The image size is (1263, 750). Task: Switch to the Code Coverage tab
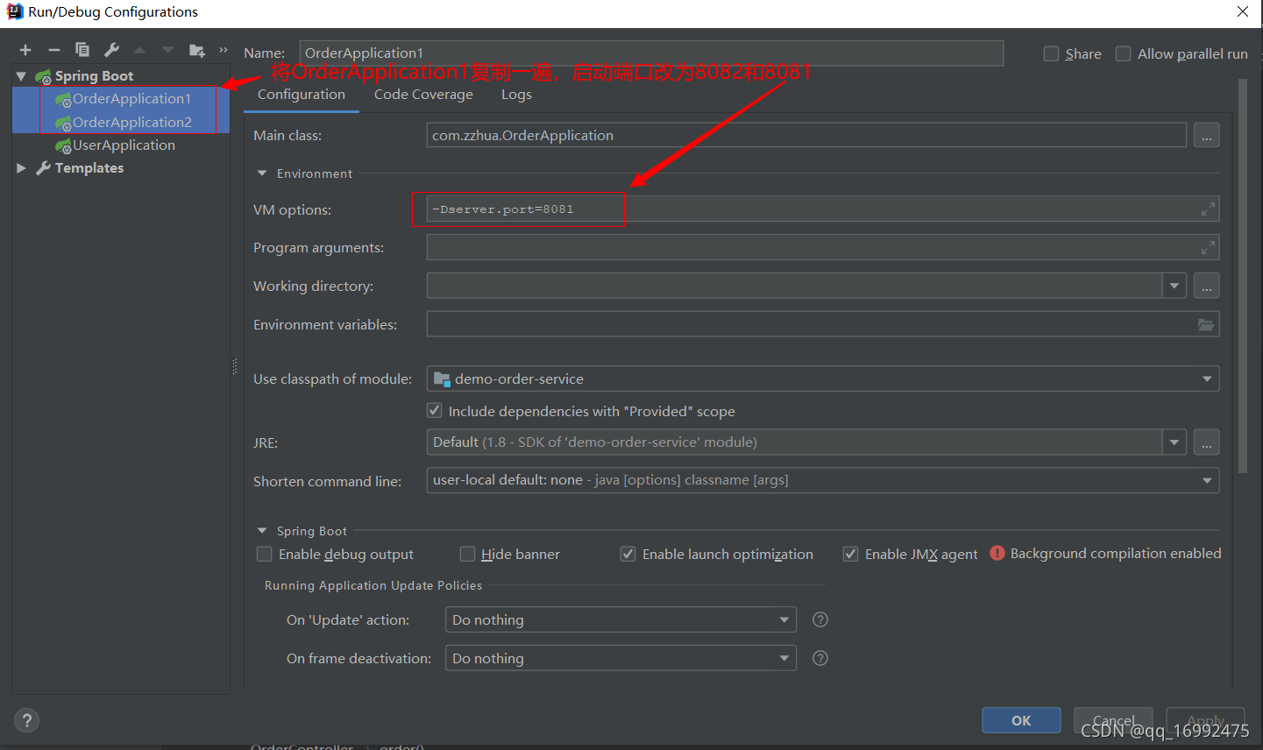[x=423, y=95]
